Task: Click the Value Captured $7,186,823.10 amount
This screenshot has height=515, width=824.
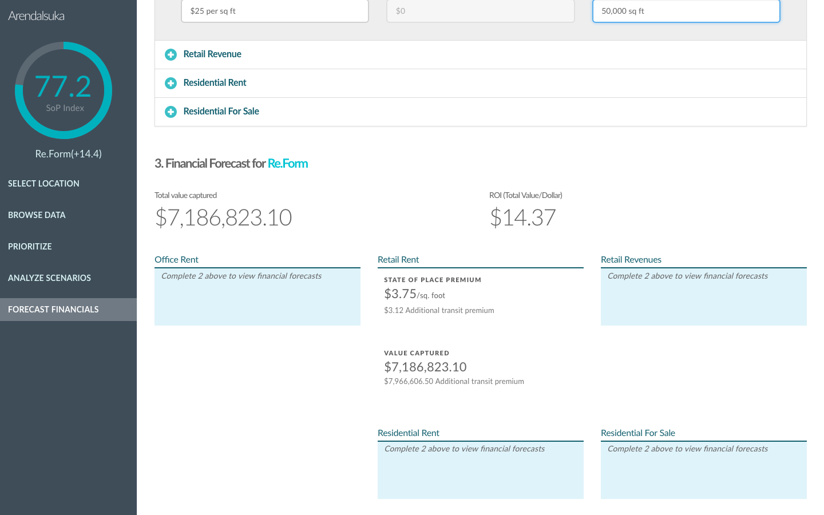Action: (425, 367)
